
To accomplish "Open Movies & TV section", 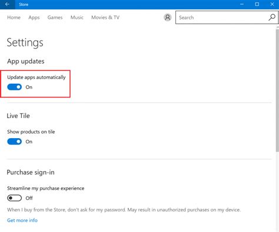I will click(105, 17).
